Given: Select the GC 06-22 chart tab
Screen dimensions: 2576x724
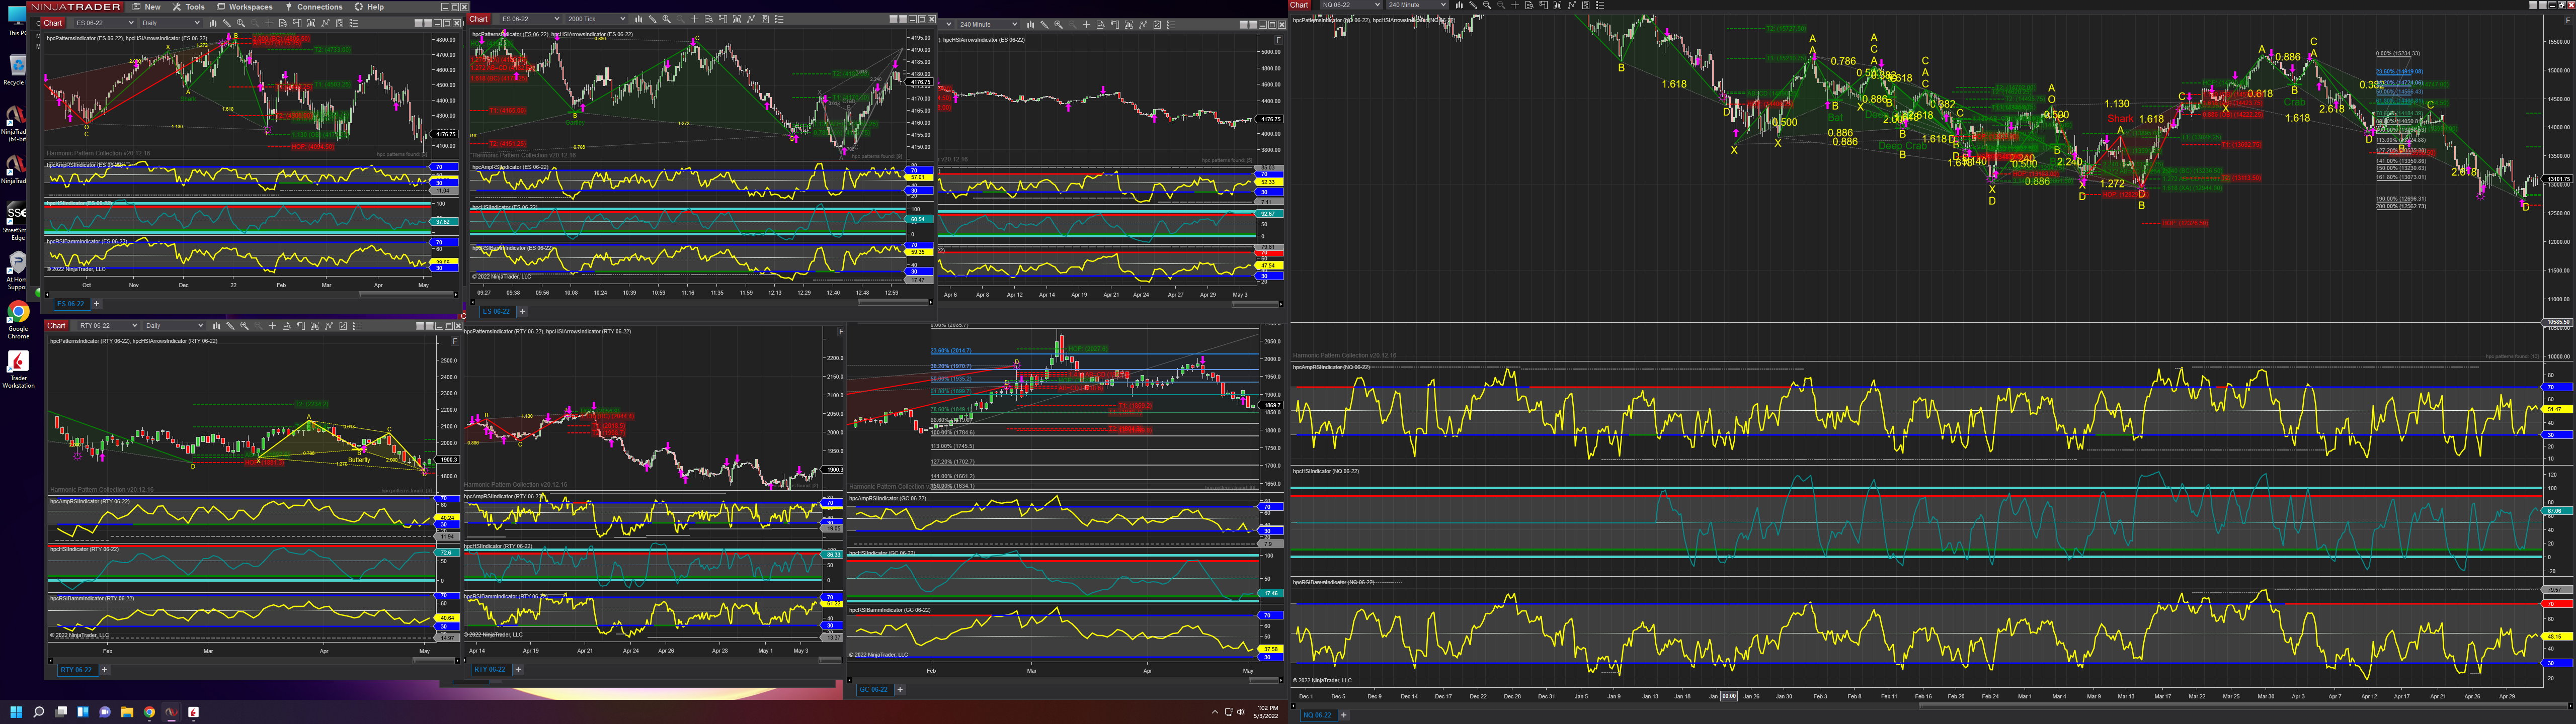Looking at the screenshot, I should pyautogui.click(x=873, y=689).
